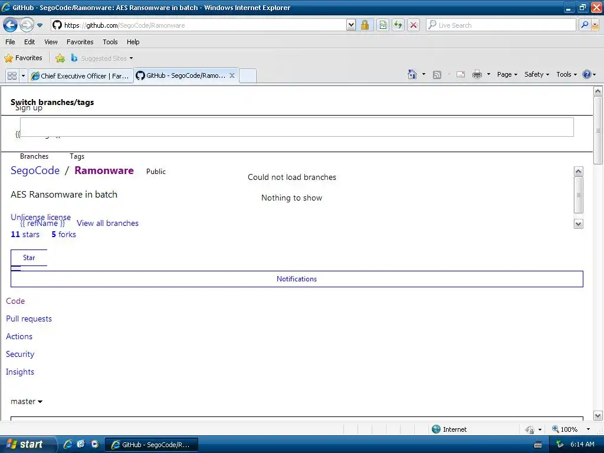Open the Safety command menu
Viewport: 604px width, 453px height.
click(x=537, y=74)
